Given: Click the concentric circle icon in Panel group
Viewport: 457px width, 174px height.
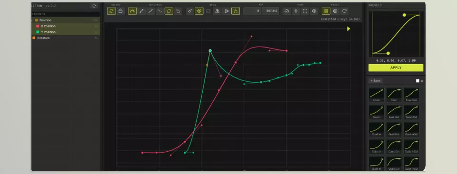Looking at the screenshot, I should tap(335, 11).
